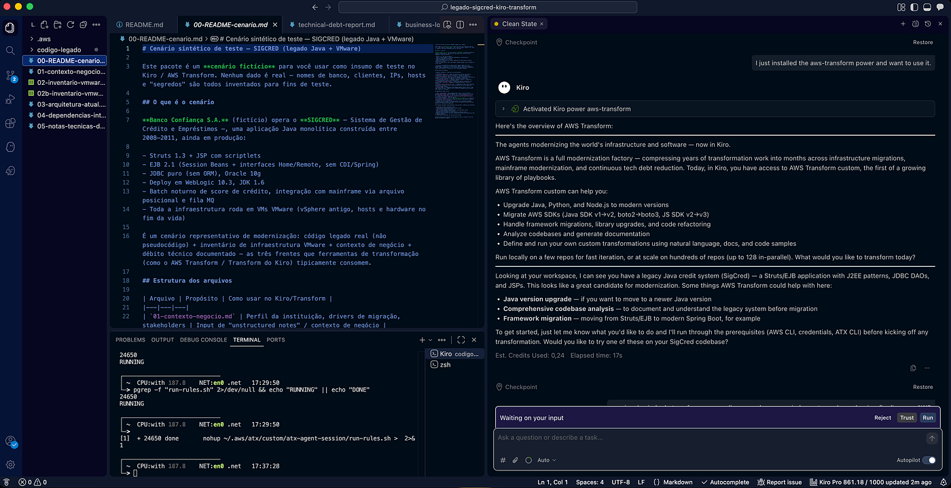This screenshot has width=951, height=488.
Task: Click the hash context icon in chat input
Action: tap(503, 460)
